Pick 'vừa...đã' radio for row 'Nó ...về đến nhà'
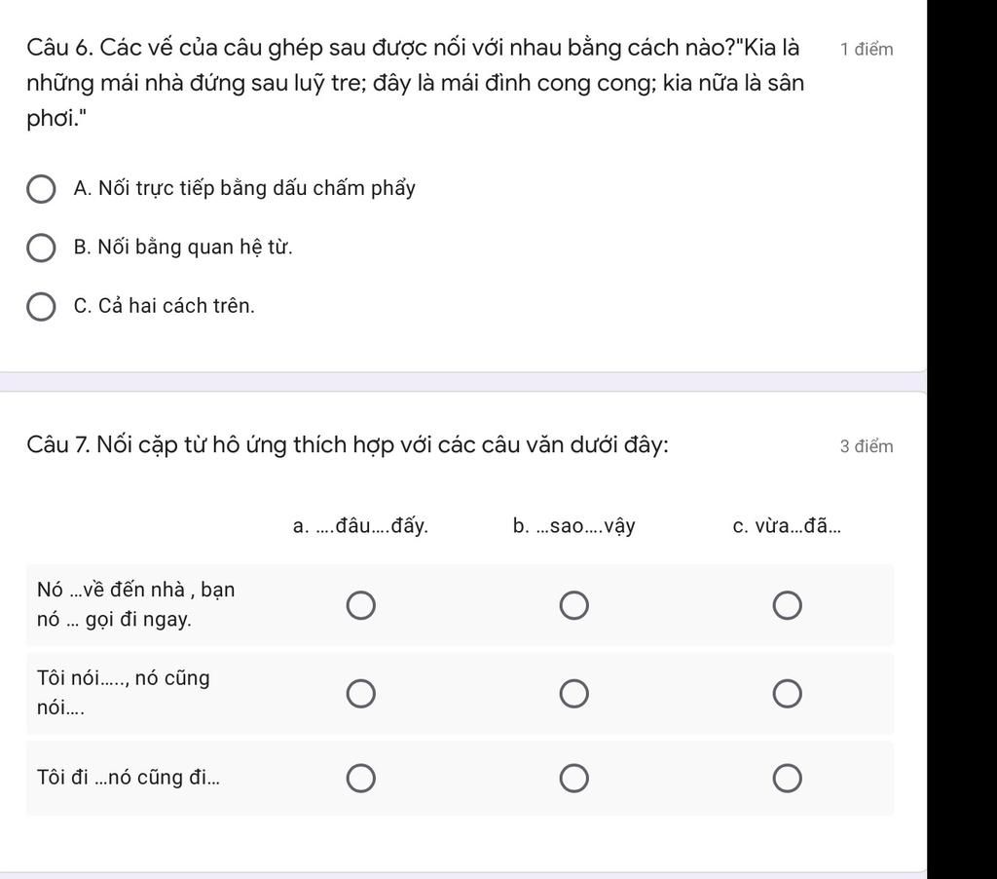Screen dimensions: 997x879 787,605
